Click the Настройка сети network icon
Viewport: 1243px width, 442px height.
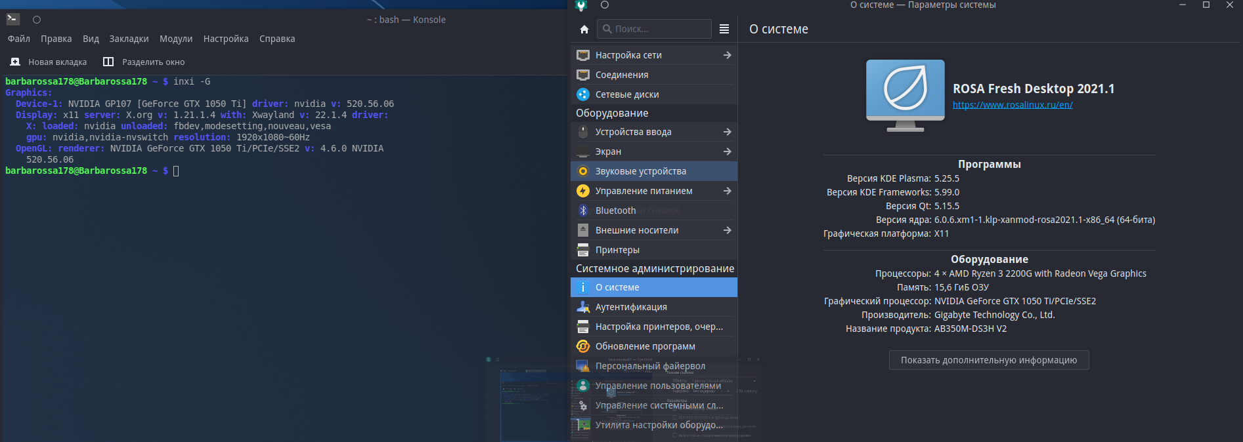coord(583,55)
